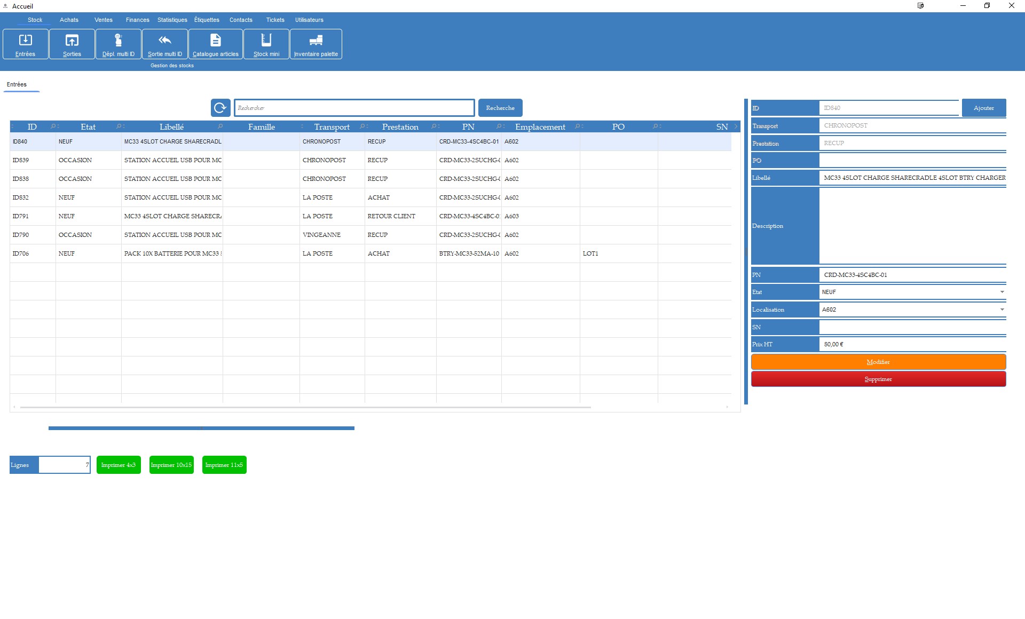Select row ID791
Viewport: 1025px width, 619px height.
point(370,216)
